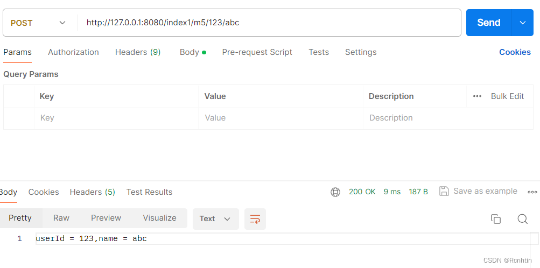Switch to the Params tab
The image size is (540, 268).
18,52
